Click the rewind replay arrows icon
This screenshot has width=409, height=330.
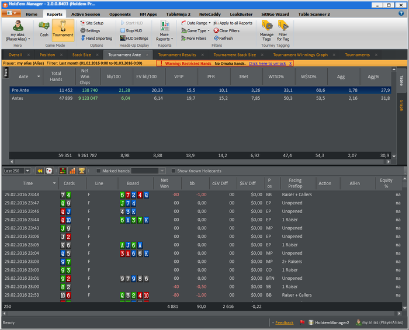pos(40,171)
